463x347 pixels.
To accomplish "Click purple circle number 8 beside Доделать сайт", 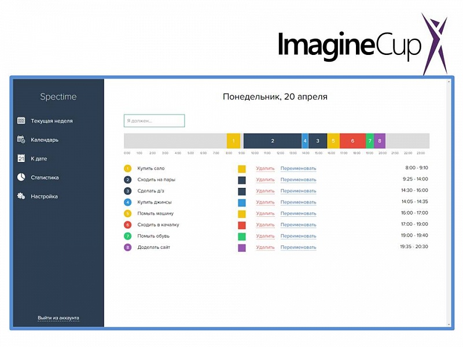I will pos(127,248).
